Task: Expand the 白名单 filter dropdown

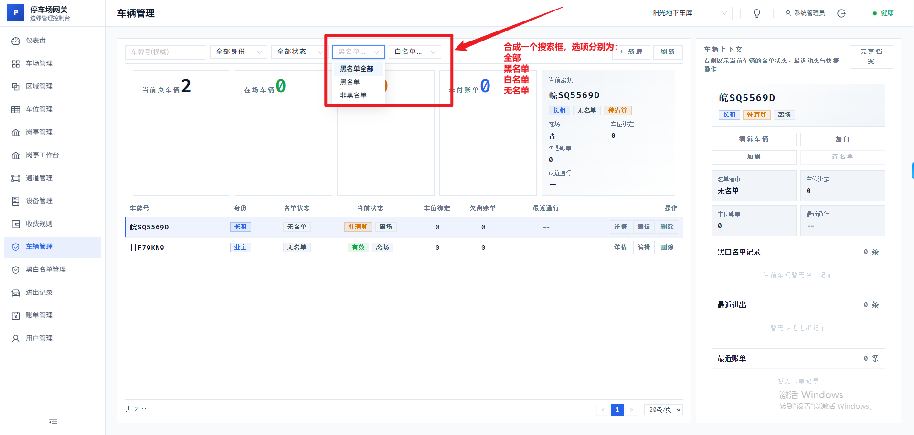Action: point(414,52)
